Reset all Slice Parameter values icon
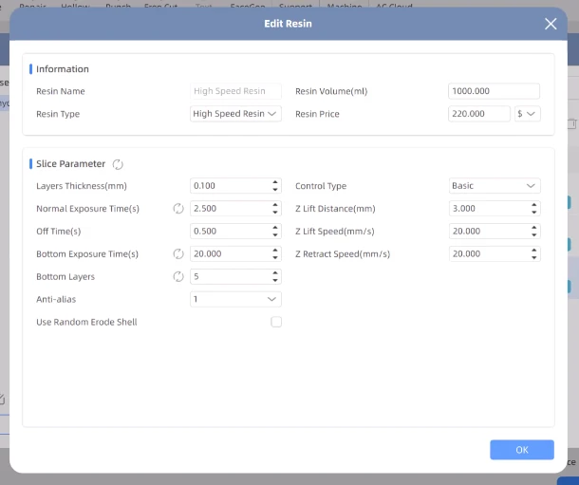This screenshot has height=485, width=579. coord(118,164)
